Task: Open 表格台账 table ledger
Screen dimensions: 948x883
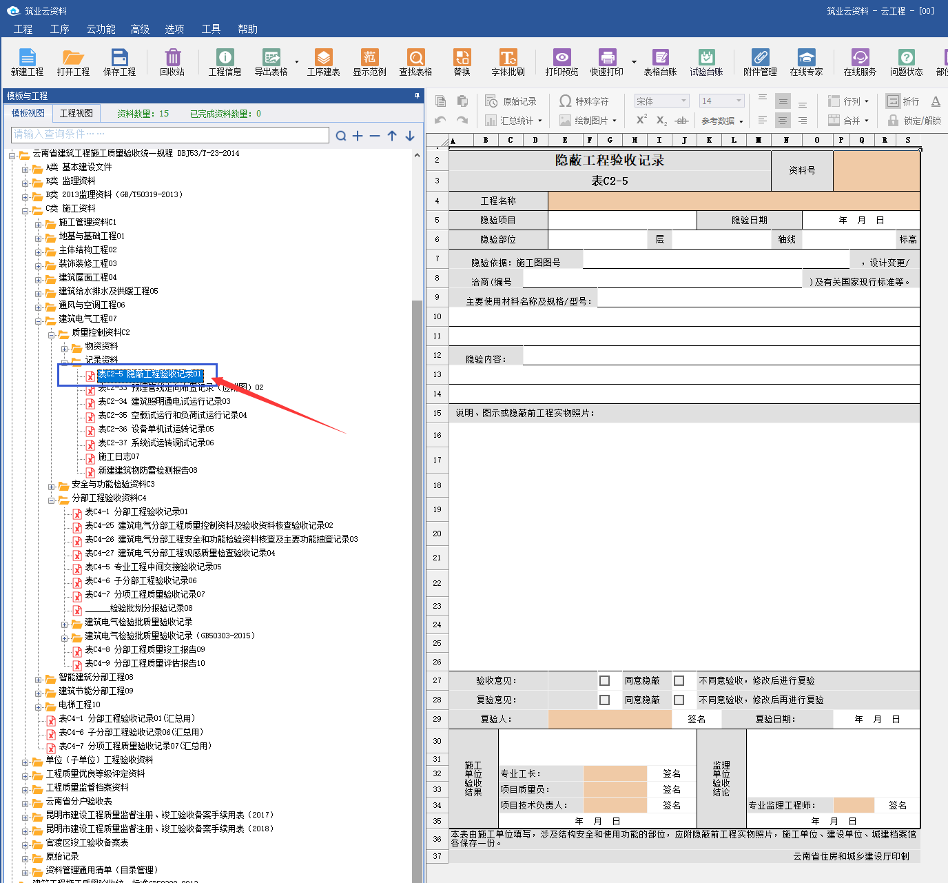Action: (x=660, y=62)
